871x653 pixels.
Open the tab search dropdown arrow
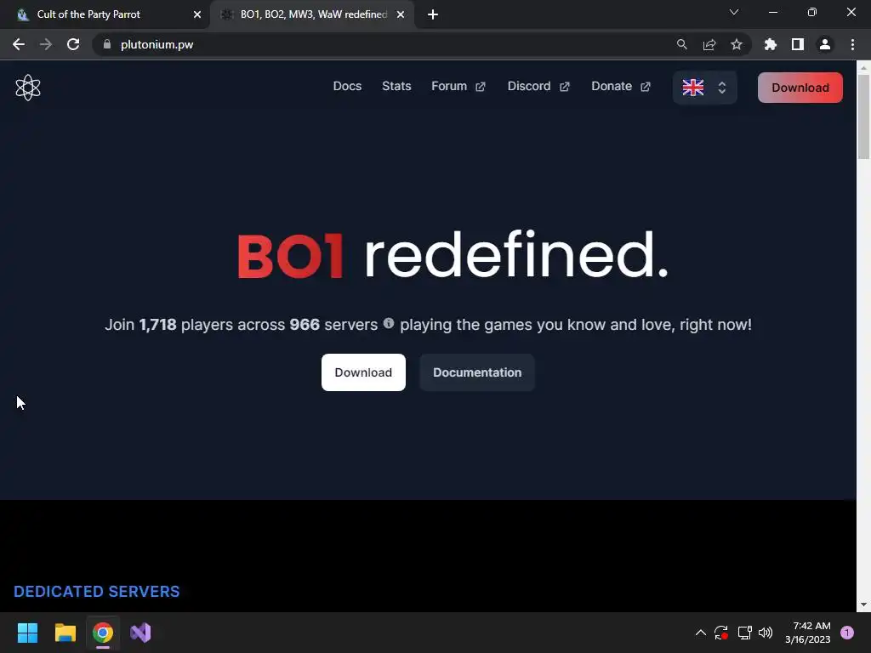click(734, 12)
